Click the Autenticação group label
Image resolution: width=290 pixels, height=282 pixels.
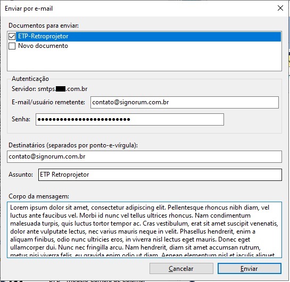point(30,79)
